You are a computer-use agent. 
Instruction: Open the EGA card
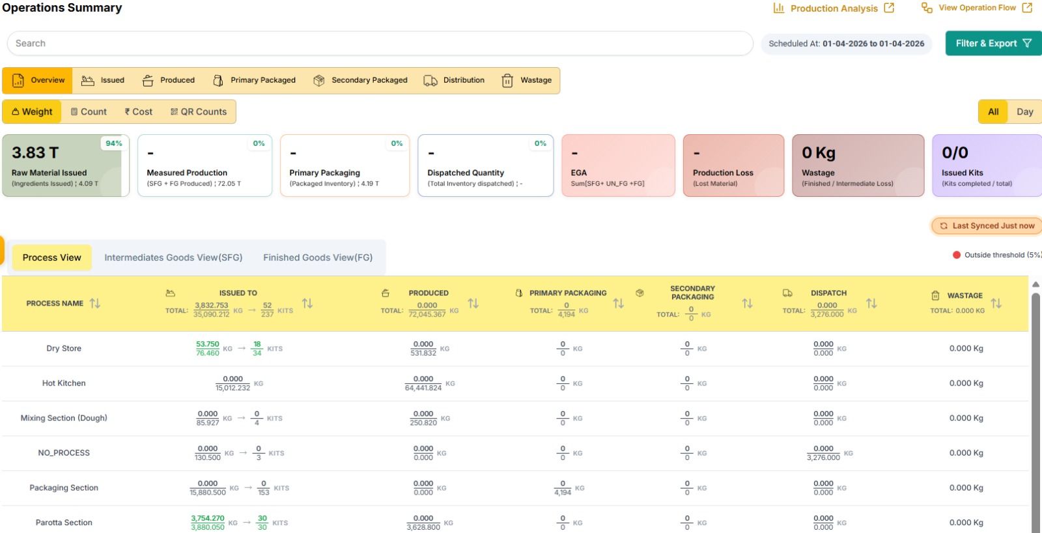[618, 166]
